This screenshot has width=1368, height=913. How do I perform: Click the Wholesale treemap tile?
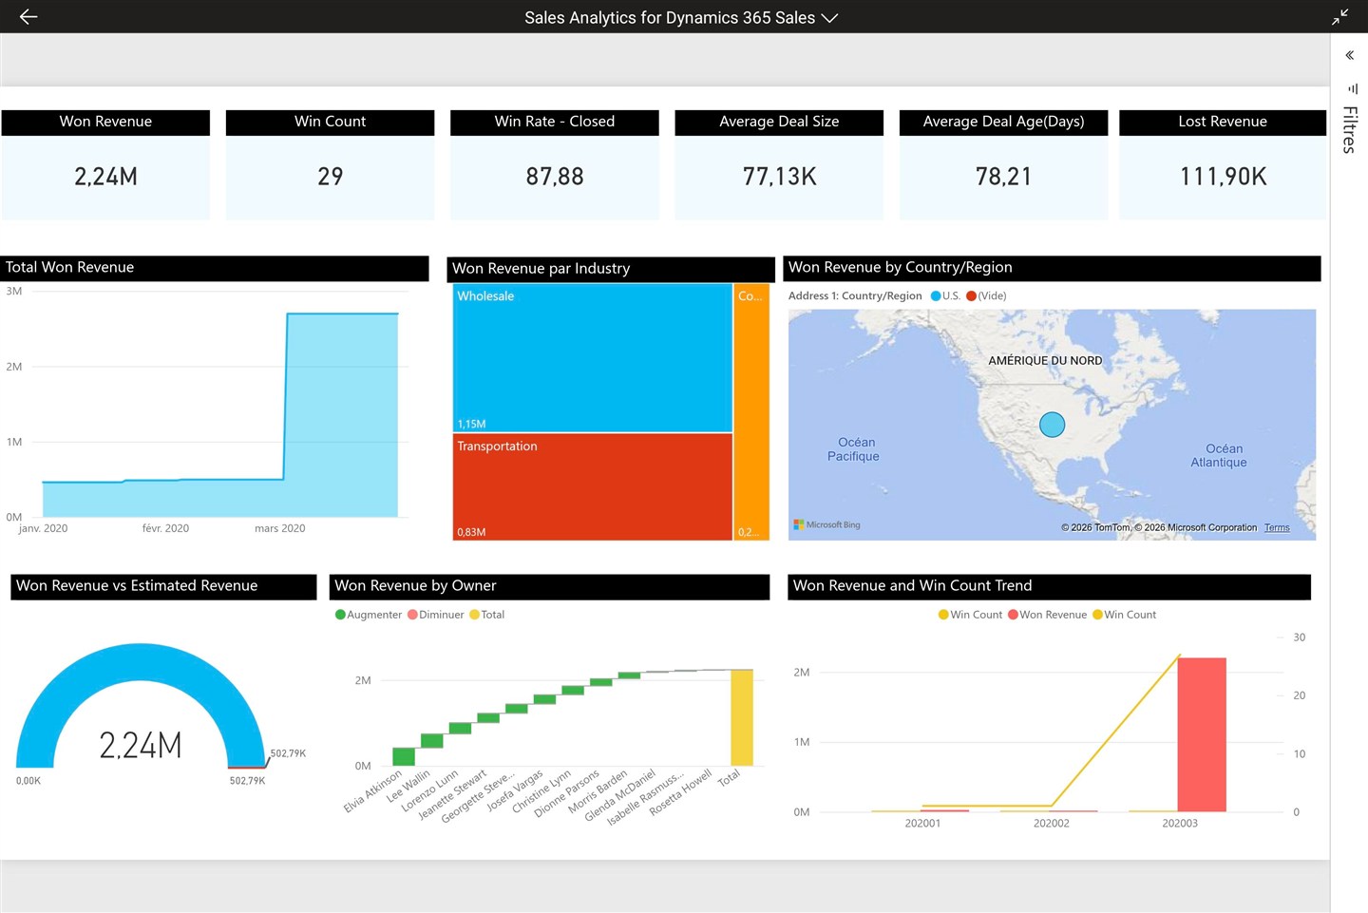(x=592, y=358)
